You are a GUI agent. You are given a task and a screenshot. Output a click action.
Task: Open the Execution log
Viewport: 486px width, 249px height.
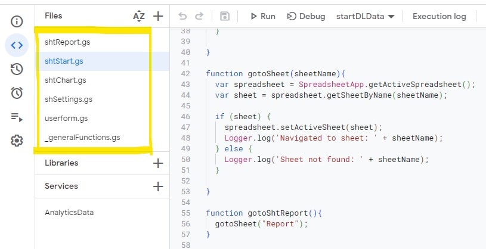coord(439,17)
